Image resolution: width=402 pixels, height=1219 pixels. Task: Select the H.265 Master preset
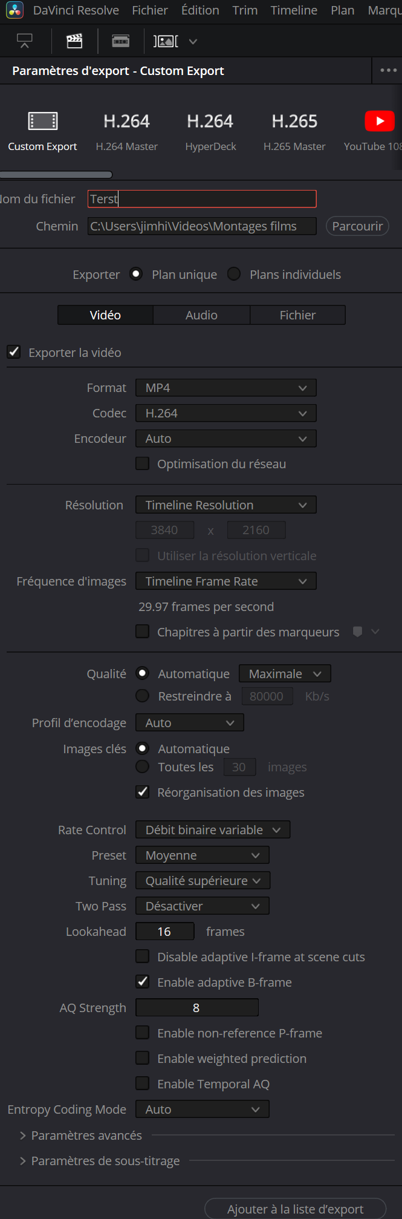294,131
